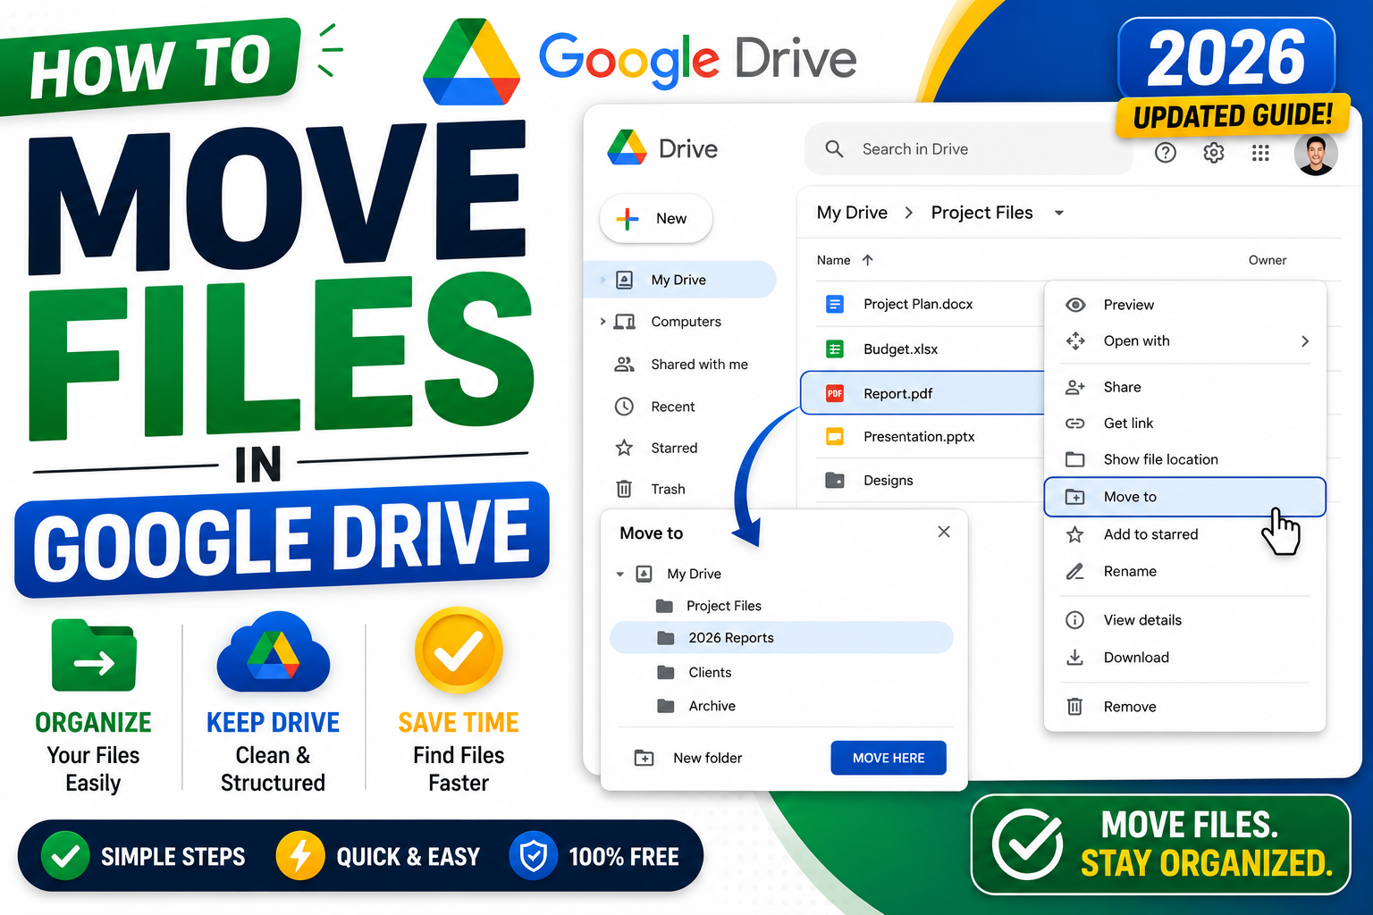This screenshot has width=1373, height=915.
Task: Click the MOVE HERE button
Action: click(889, 758)
